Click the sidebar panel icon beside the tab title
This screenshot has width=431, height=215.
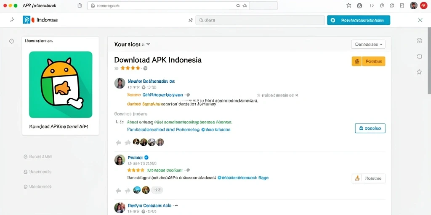80,5
